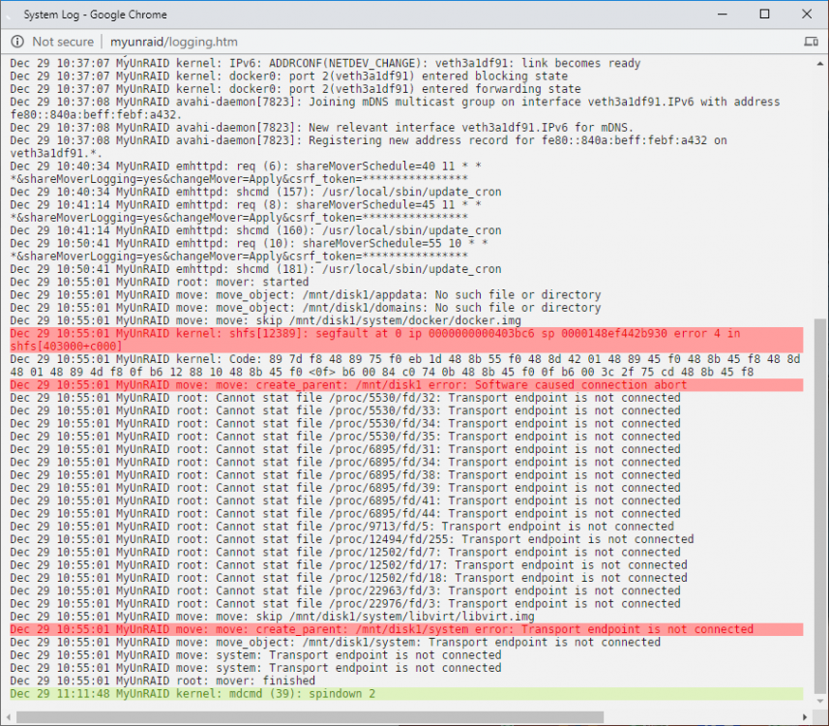This screenshot has width=829, height=726.
Task: Click the 'shareMoverSchedule=40 11' request line
Action: click(246, 172)
